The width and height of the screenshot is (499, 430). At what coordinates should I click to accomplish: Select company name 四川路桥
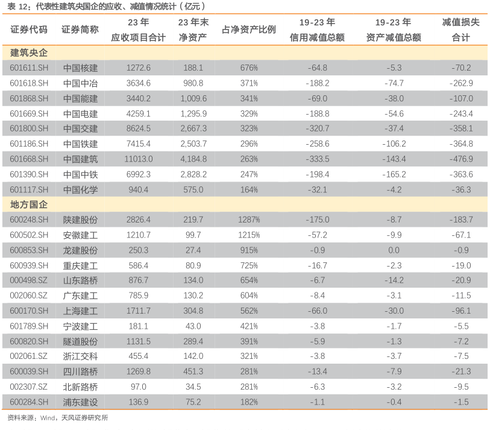[x=80, y=372]
